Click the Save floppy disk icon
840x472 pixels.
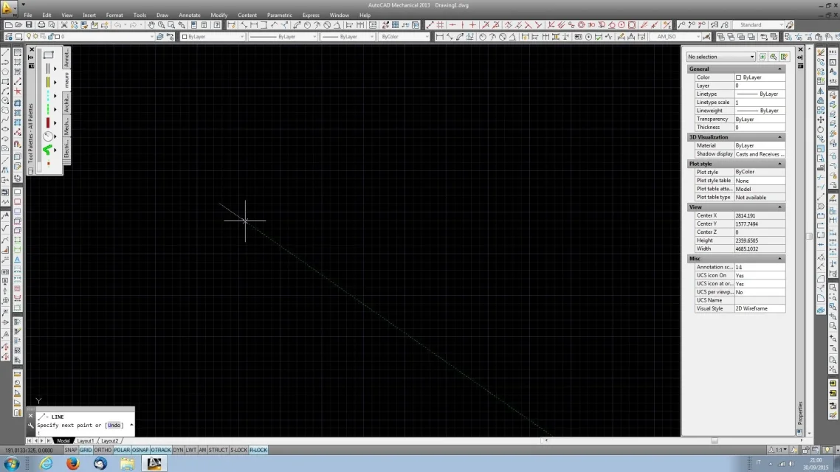(29, 25)
